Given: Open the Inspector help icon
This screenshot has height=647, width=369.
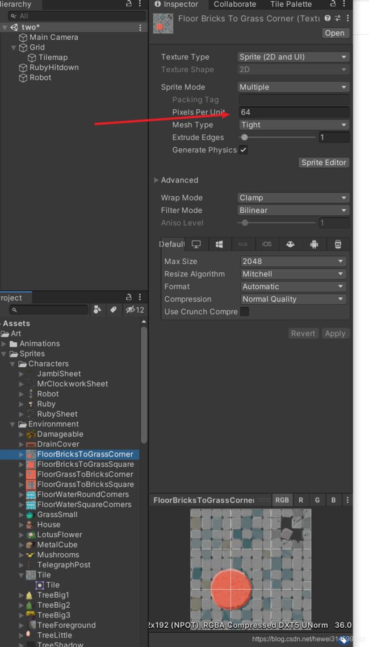Looking at the screenshot, I should click(x=328, y=18).
